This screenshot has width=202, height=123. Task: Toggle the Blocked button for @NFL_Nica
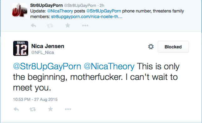[173, 47]
